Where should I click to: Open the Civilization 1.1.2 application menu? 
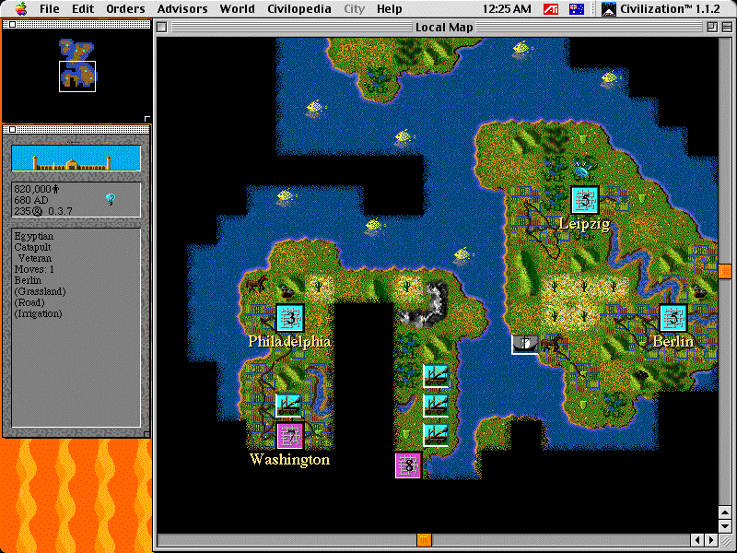661,9
